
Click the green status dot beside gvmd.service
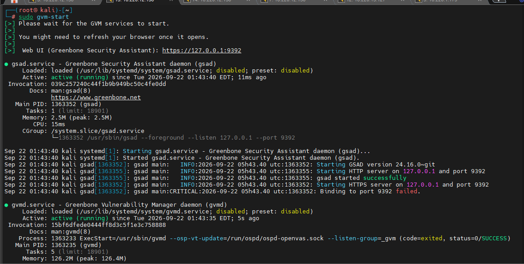point(6,205)
